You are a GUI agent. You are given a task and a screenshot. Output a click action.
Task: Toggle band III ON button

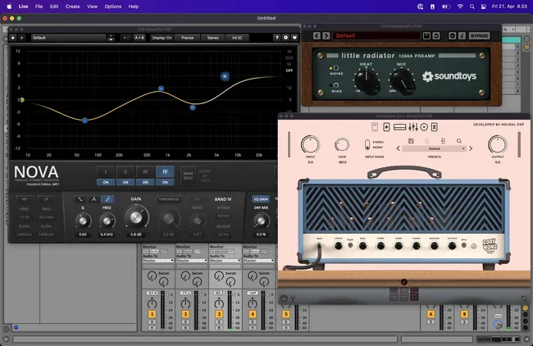(x=145, y=183)
